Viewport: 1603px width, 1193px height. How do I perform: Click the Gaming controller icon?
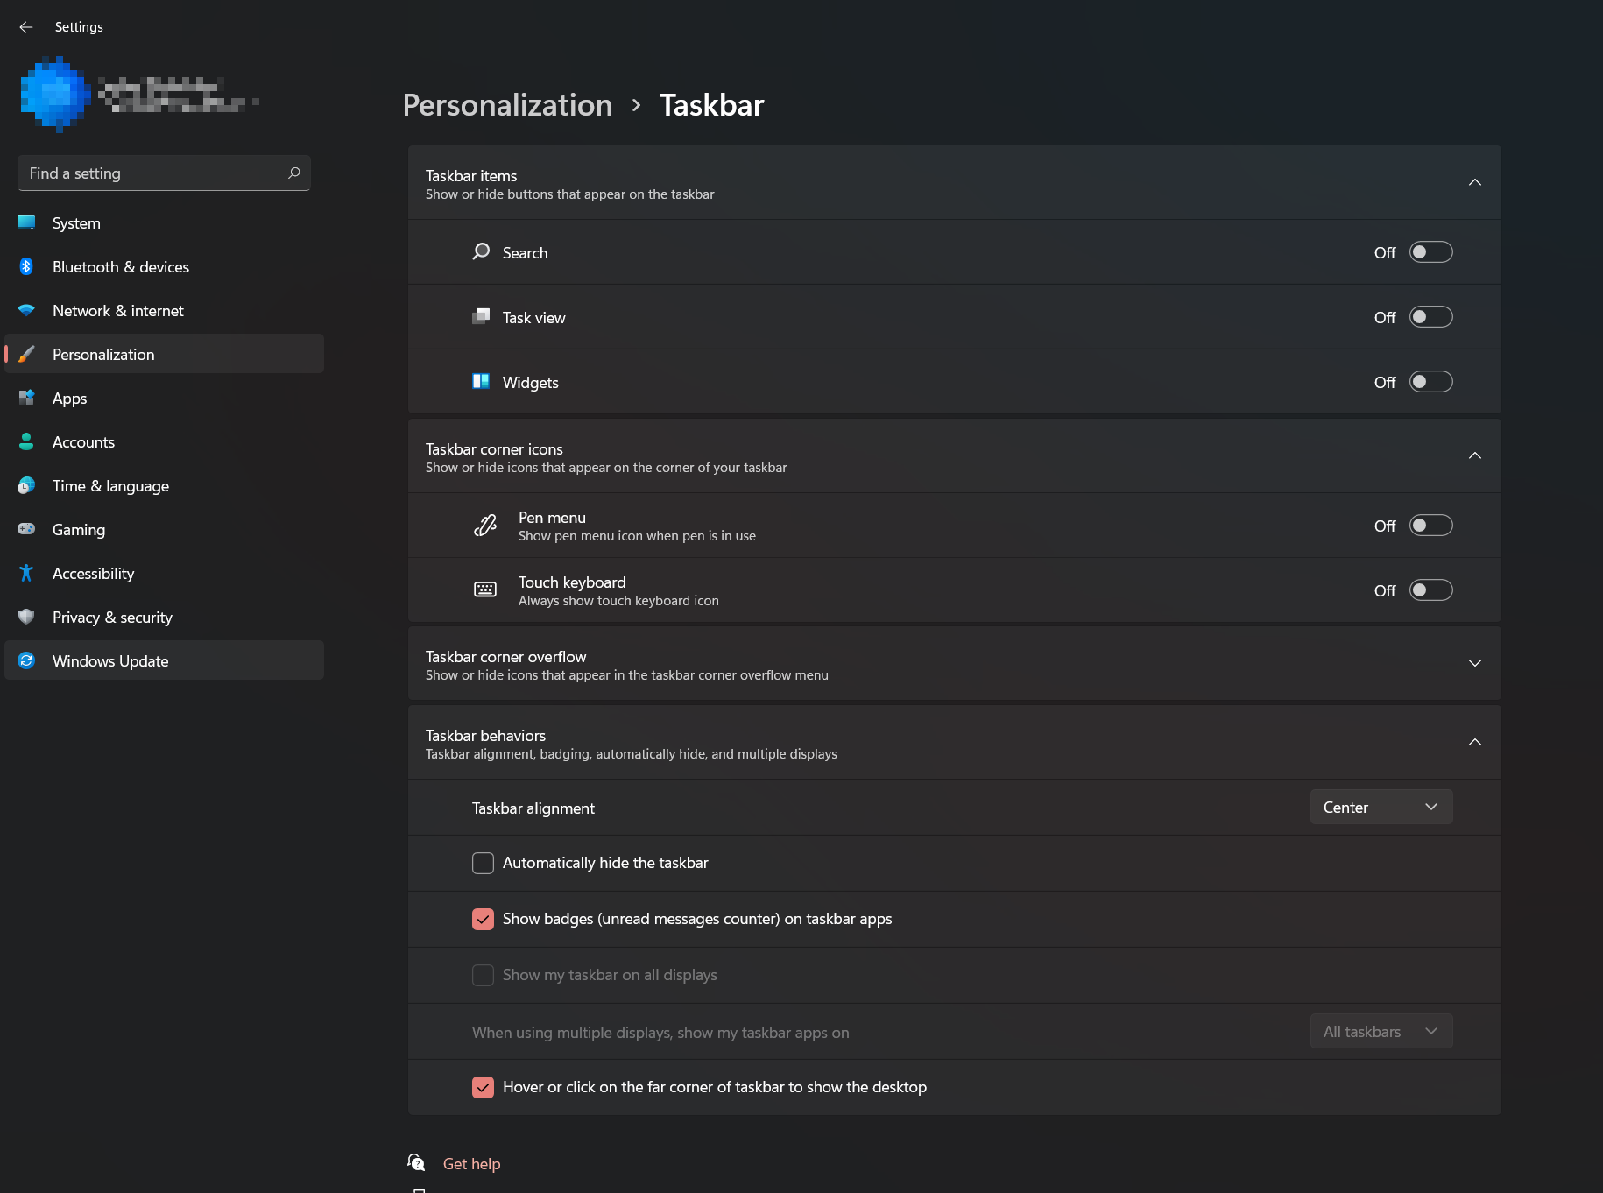pos(26,529)
